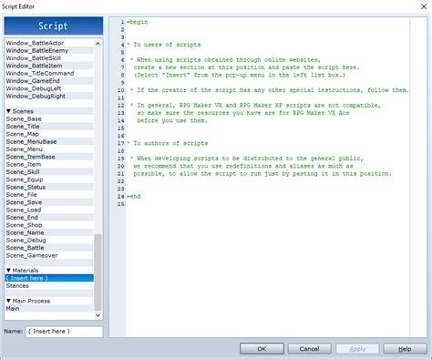Click the OK button

(x=262, y=349)
